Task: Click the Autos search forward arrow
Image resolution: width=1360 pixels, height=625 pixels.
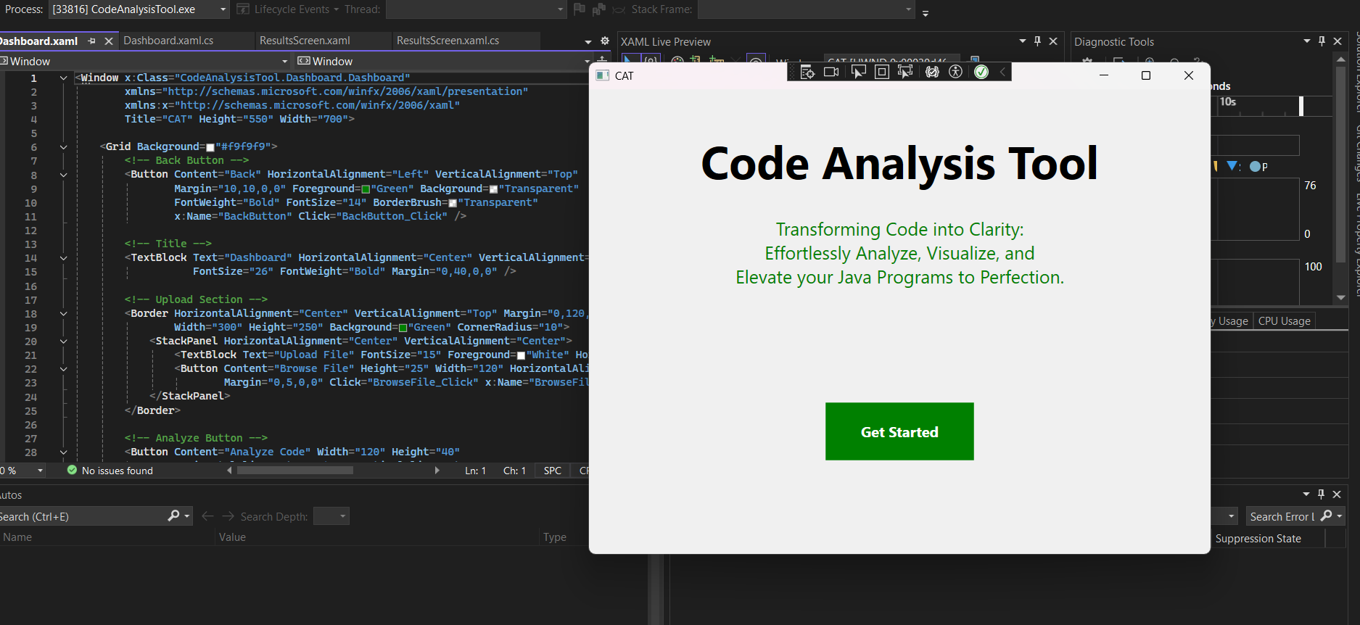Action: click(228, 516)
